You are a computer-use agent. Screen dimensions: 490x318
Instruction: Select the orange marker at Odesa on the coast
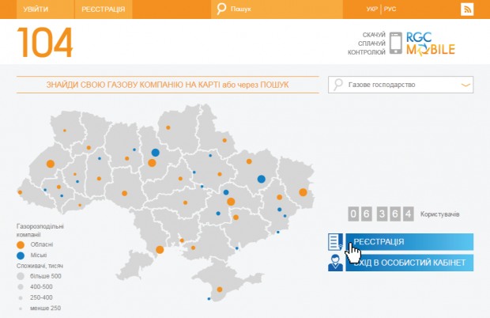pyautogui.click(x=160, y=249)
